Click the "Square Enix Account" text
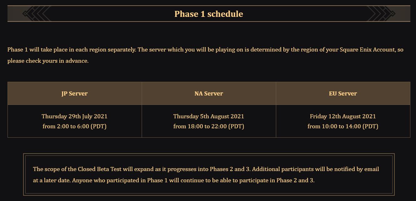The image size is (416, 201). pos(367,50)
